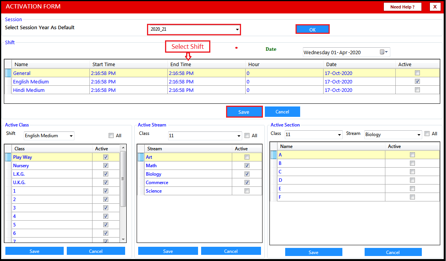Screen dimensions: 446x261
Task: Select the General shift row name
Action: coord(21,73)
